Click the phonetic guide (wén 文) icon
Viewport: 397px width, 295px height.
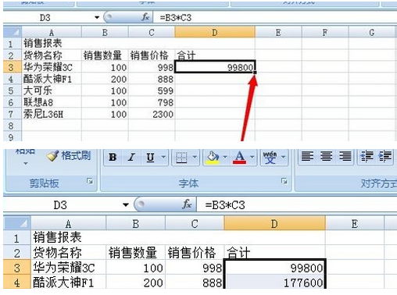tap(270, 157)
